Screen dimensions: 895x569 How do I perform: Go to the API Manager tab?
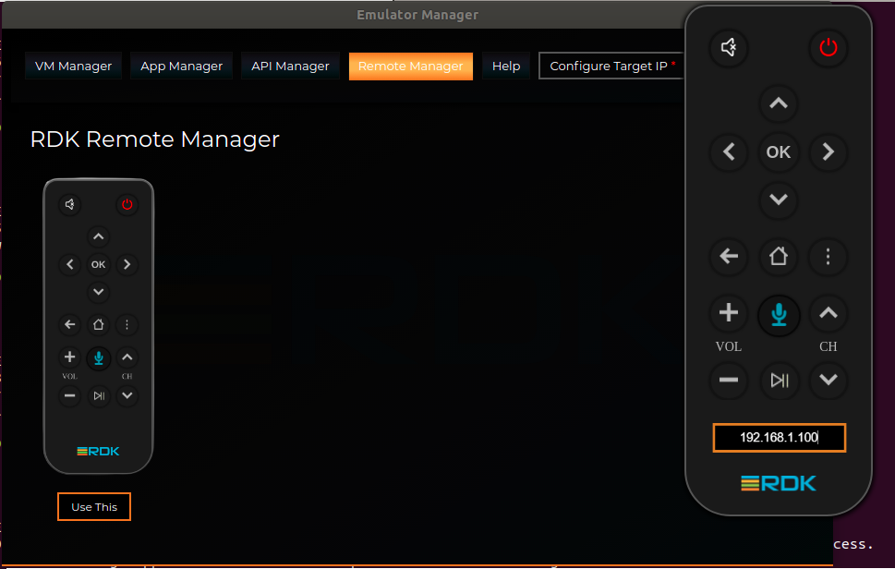coord(290,67)
